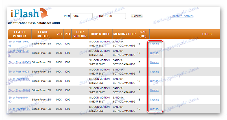Focus the VID input field
The height and width of the screenshot is (120, 227).
81,16
